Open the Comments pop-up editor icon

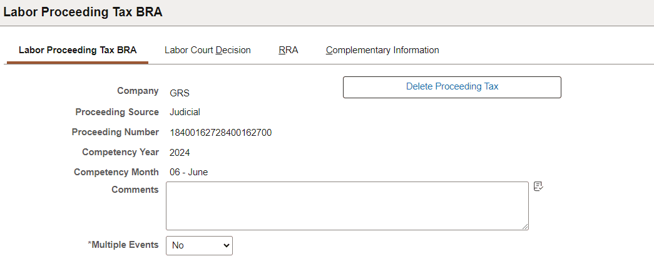tap(538, 187)
